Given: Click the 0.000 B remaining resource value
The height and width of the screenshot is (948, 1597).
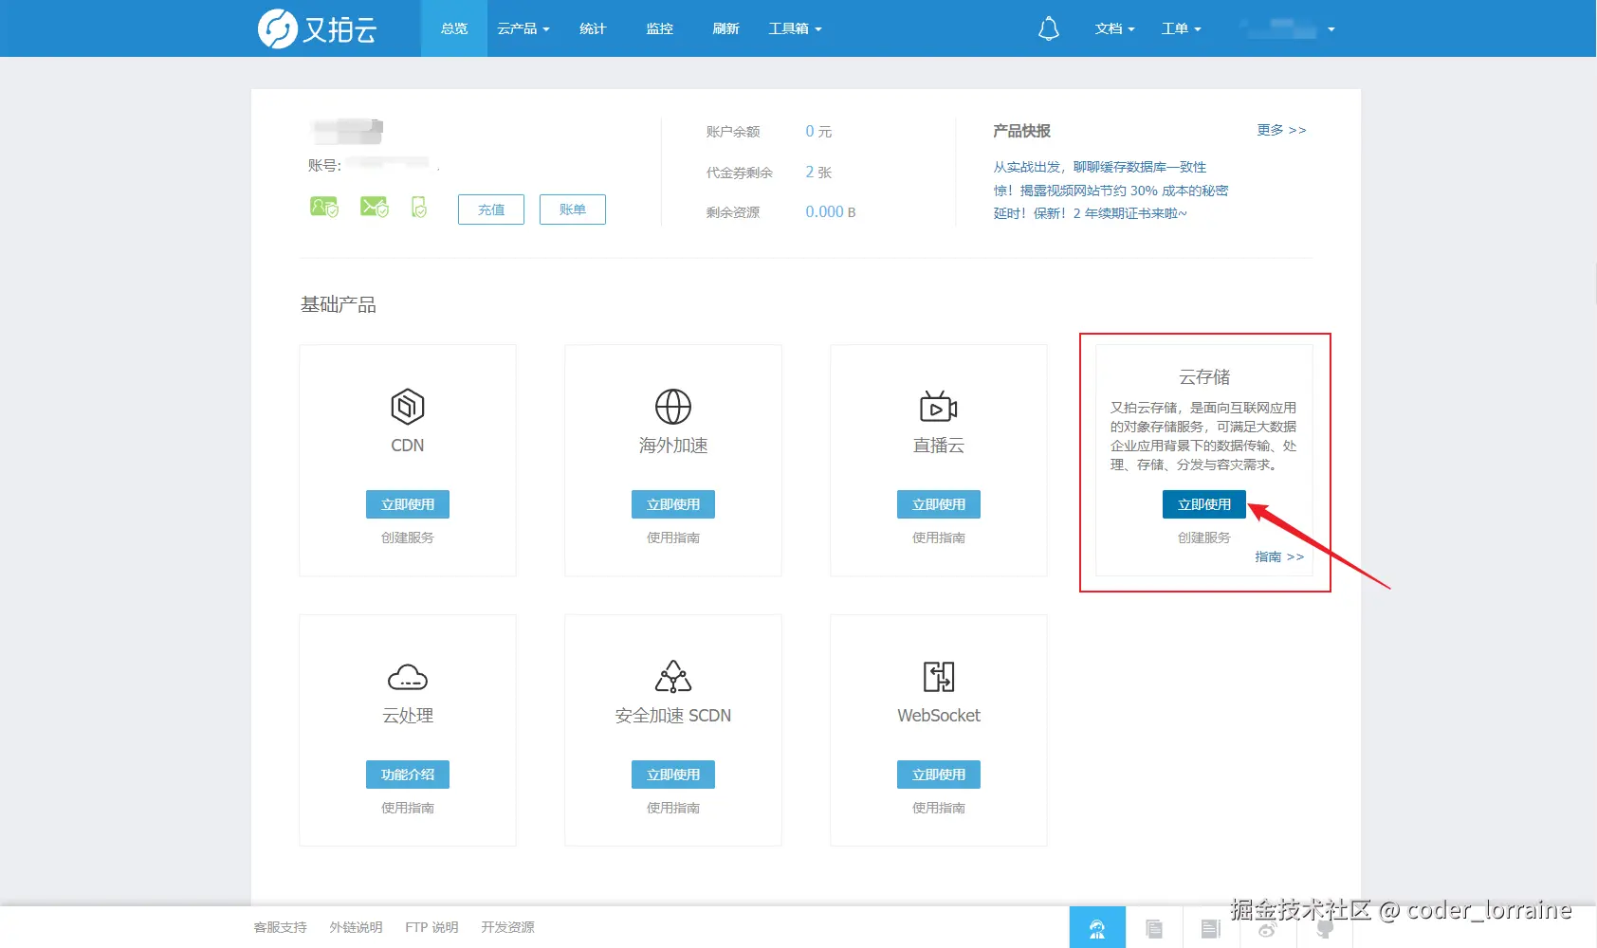Looking at the screenshot, I should 831,212.
